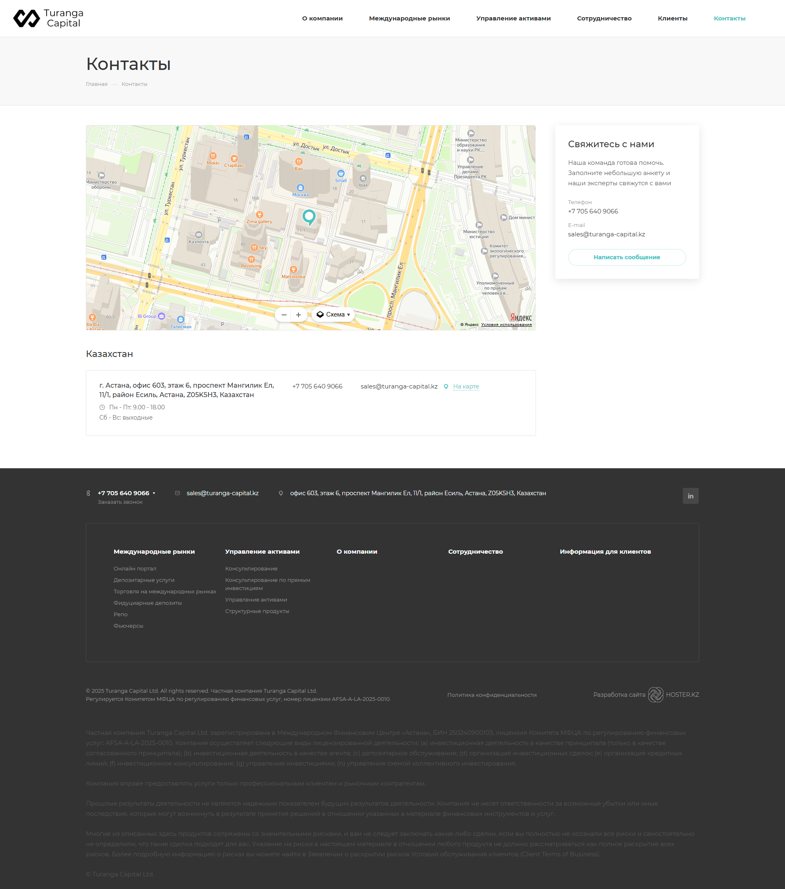The width and height of the screenshot is (785, 889).
Task: Open the Схема map layer dropdown
Action: (333, 314)
